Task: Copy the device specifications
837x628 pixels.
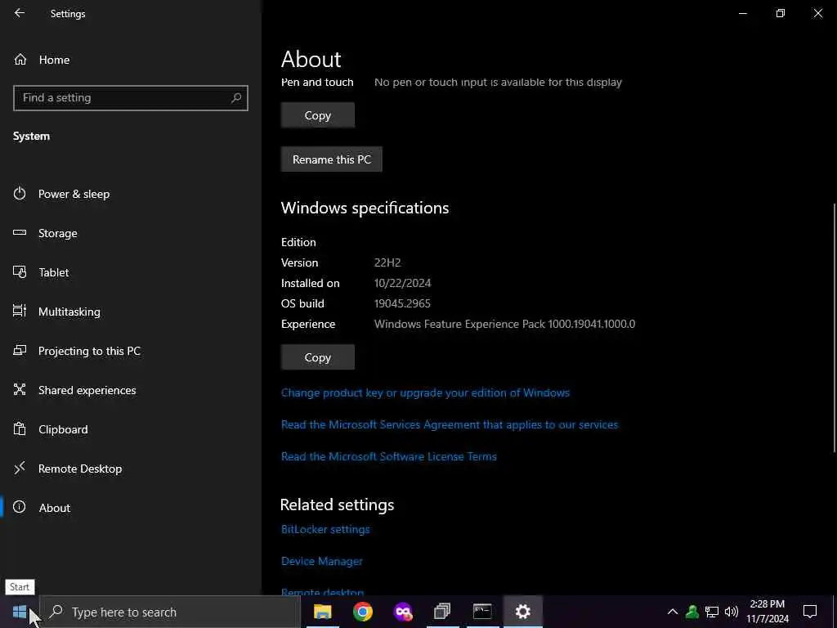Action: click(318, 115)
